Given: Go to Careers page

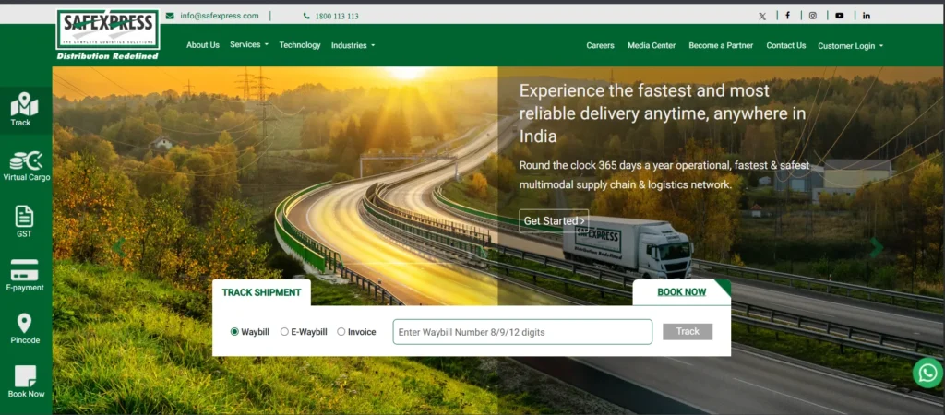Looking at the screenshot, I should coord(600,46).
